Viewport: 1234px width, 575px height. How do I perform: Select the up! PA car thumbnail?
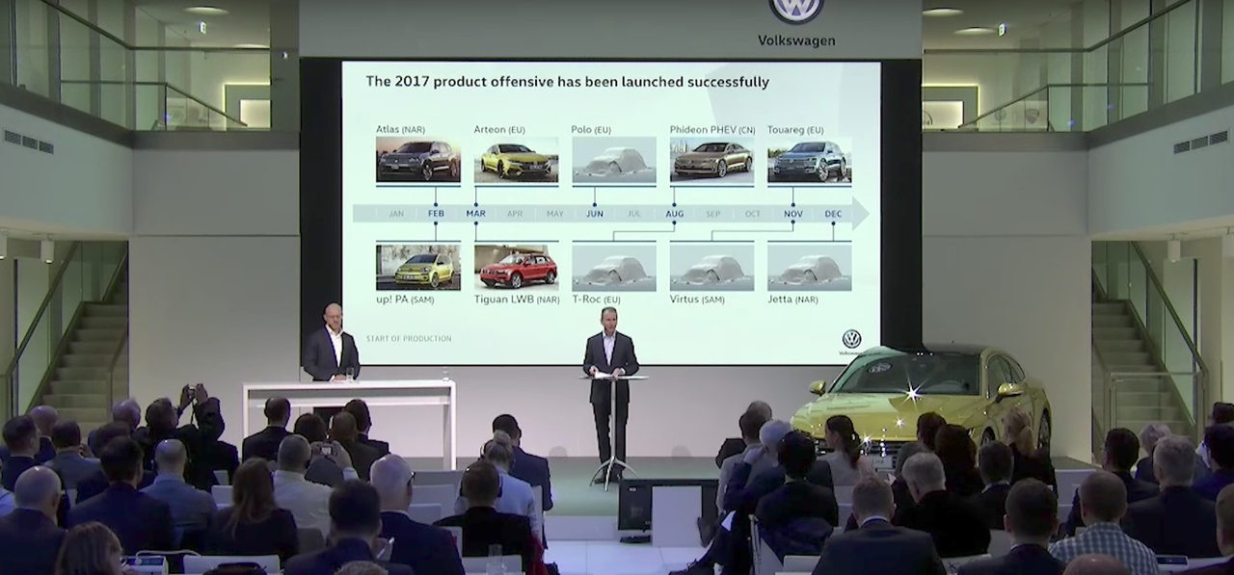point(417,267)
